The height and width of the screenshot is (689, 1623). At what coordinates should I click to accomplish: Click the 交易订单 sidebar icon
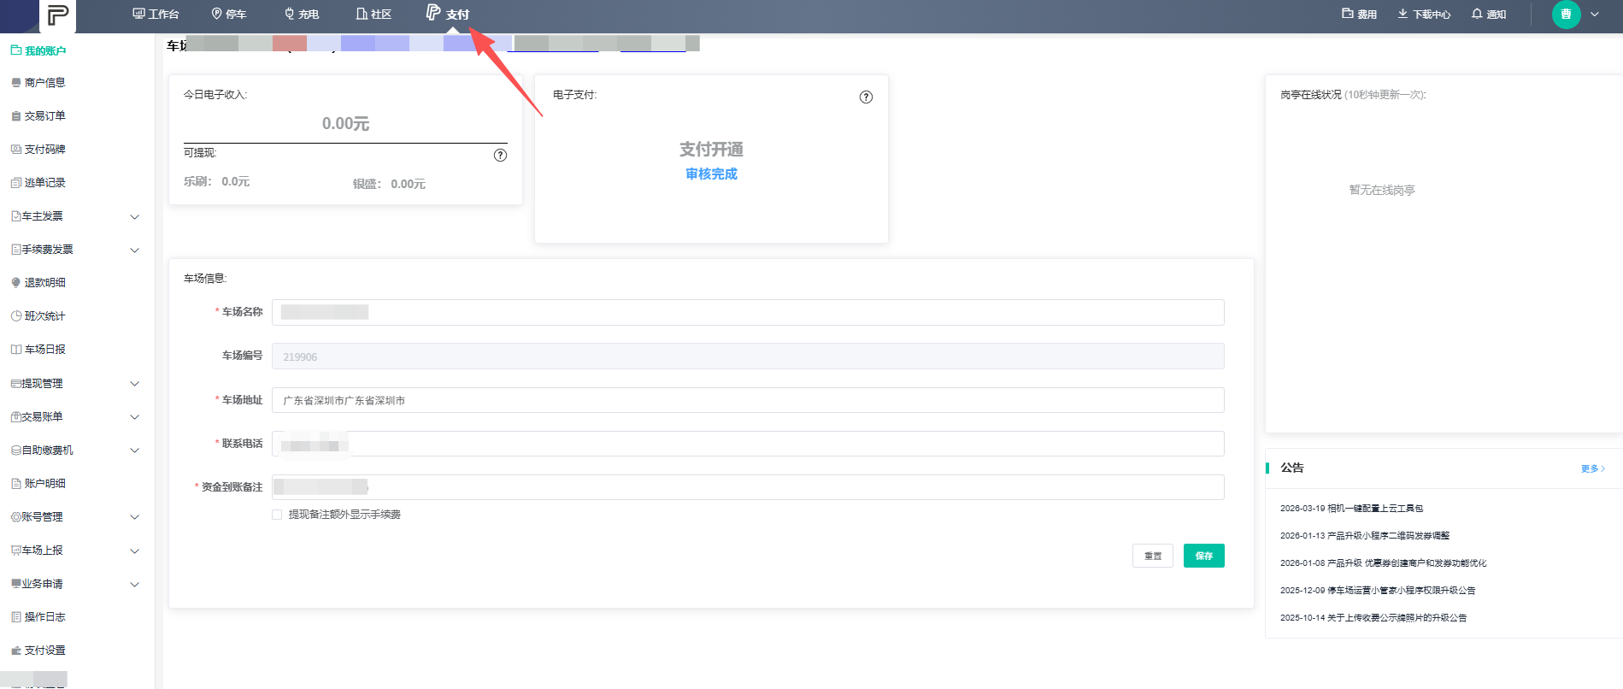pyautogui.click(x=16, y=116)
